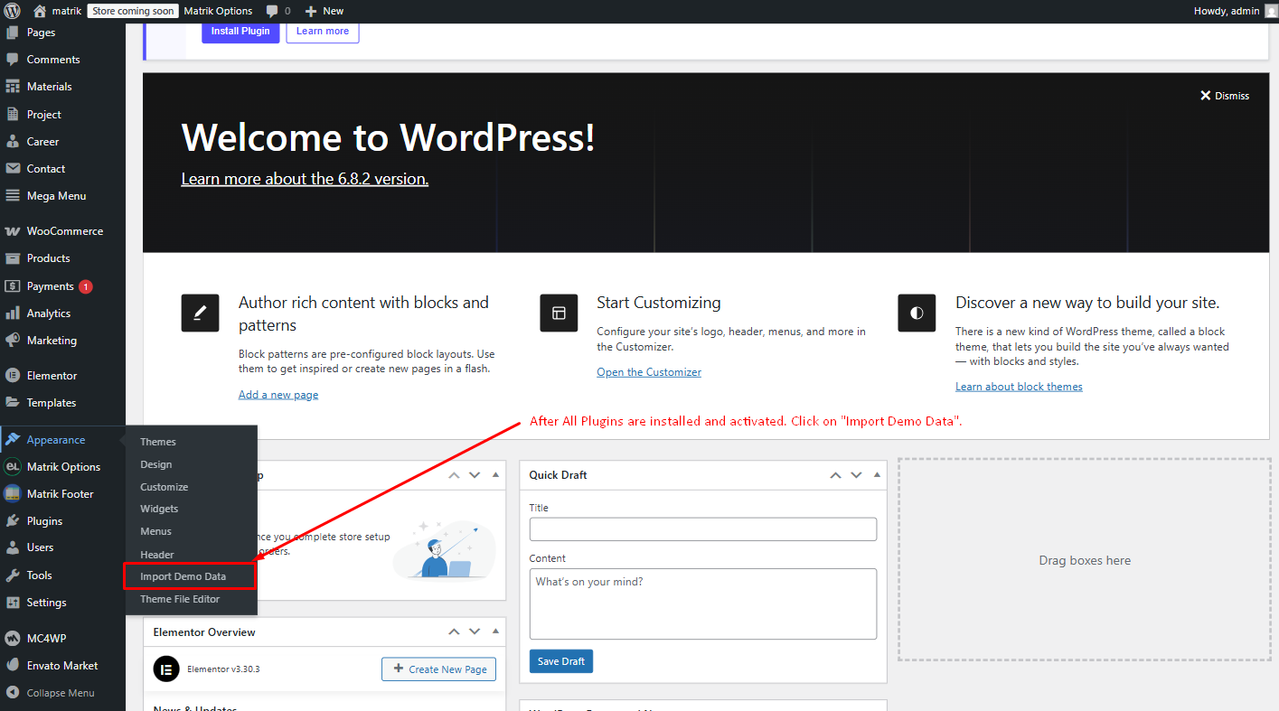The width and height of the screenshot is (1279, 711).
Task: Click the Plugins plug icon
Action: pyautogui.click(x=13, y=521)
